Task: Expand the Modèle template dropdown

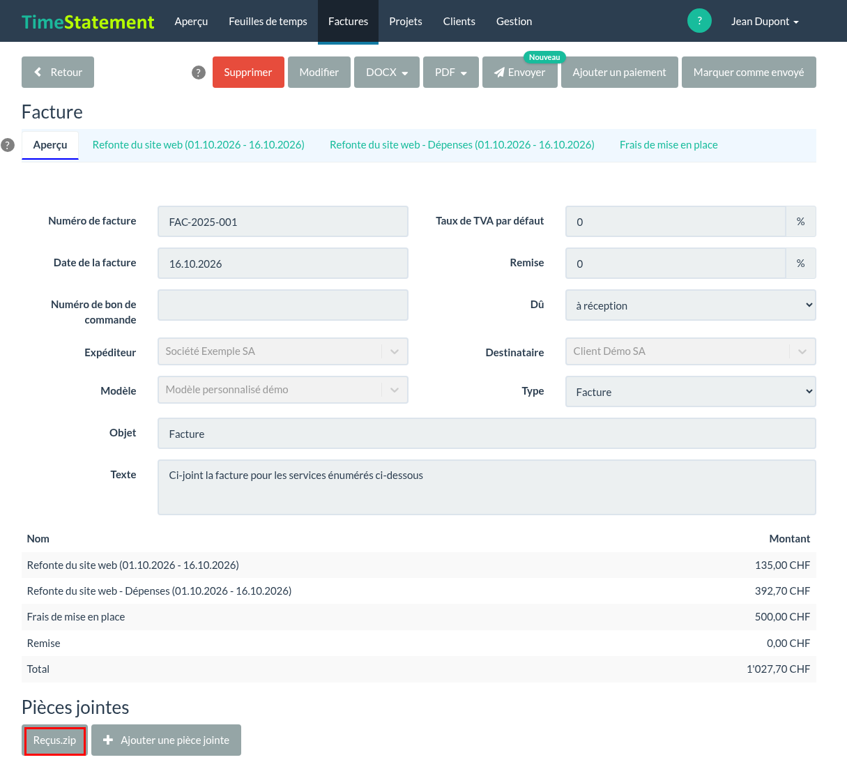Action: point(283,390)
